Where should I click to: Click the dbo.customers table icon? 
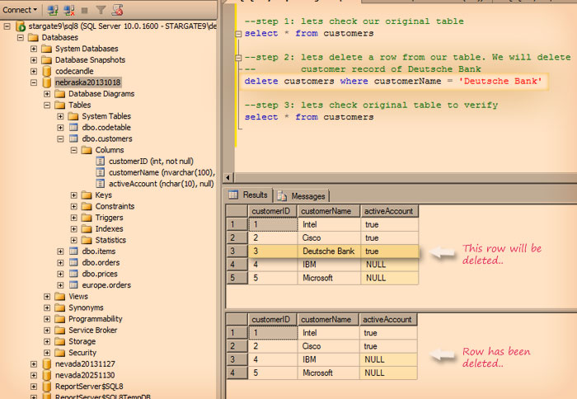73,138
